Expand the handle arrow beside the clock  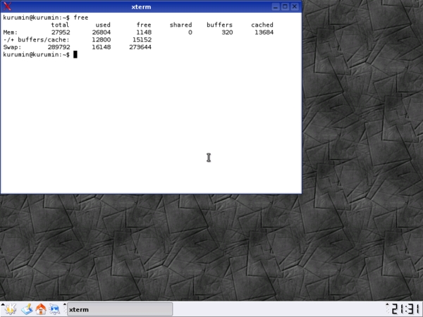[x=387, y=304]
